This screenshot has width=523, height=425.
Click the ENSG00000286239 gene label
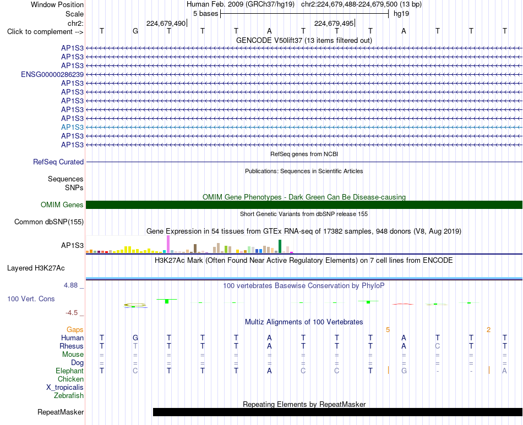[x=52, y=75]
